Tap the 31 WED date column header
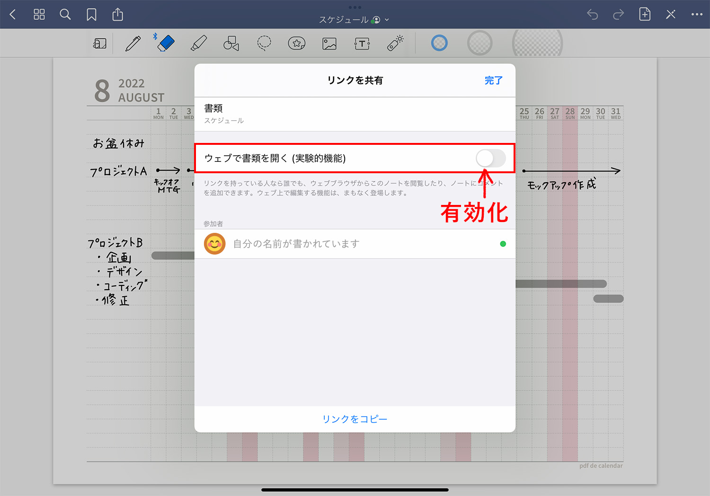The image size is (710, 496). (615, 114)
